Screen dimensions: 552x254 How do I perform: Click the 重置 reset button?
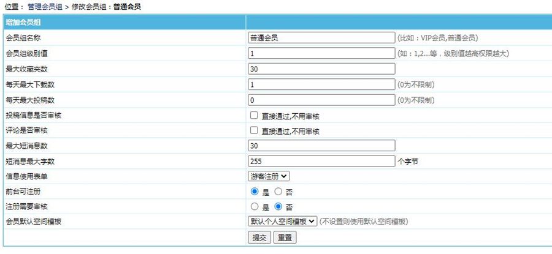click(284, 237)
